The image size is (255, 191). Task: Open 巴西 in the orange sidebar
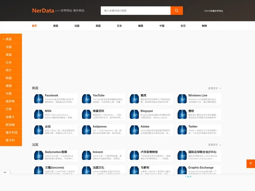tap(11, 109)
